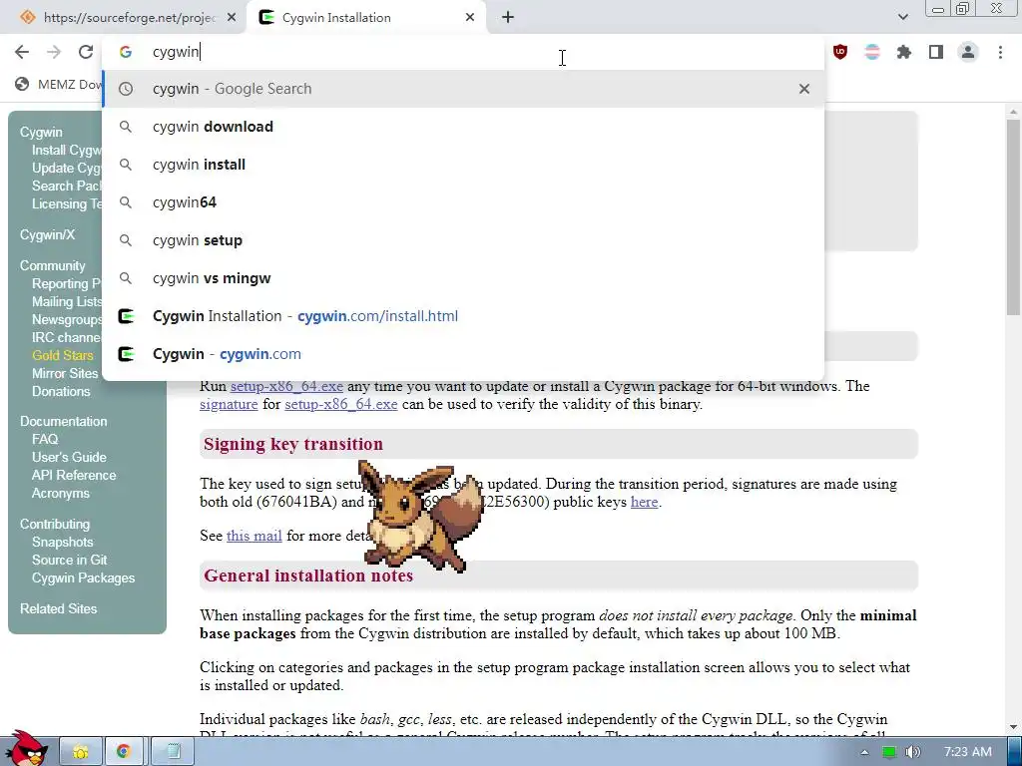Open Gold Stars in the sidebar
The image size is (1022, 766).
63,355
